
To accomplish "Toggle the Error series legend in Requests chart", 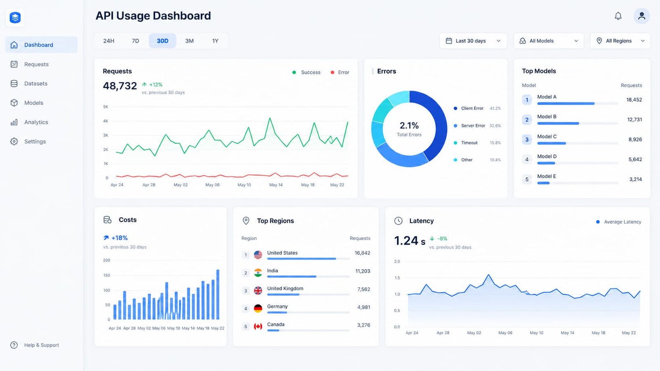I will pos(340,72).
